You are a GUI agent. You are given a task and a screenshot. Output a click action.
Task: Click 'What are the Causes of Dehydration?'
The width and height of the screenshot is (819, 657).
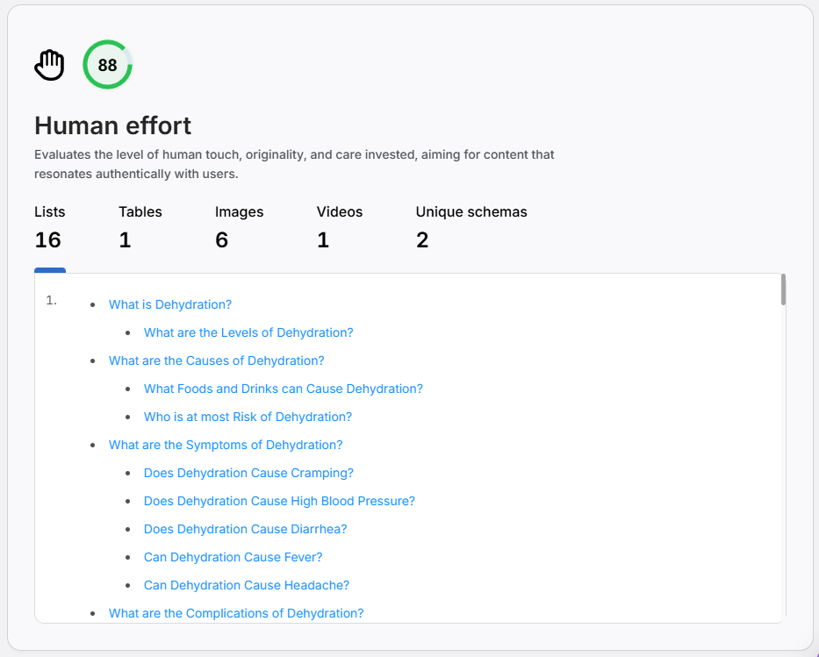pyautogui.click(x=217, y=361)
